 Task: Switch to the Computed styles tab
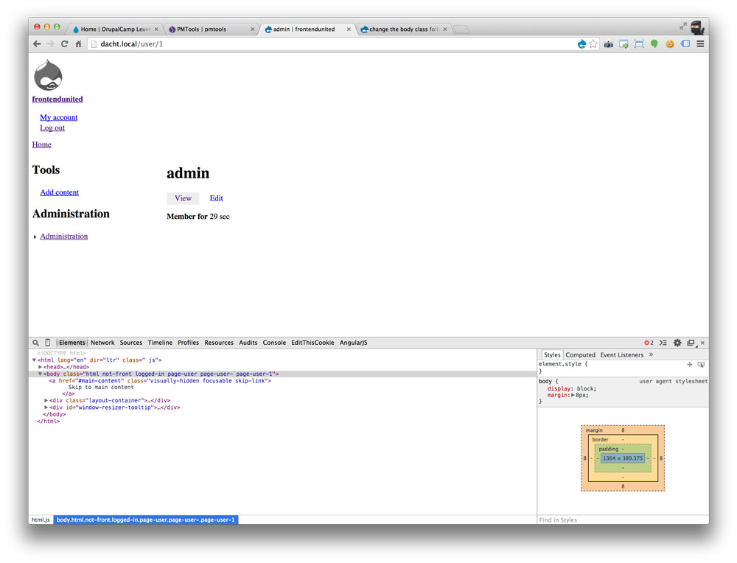tap(580, 354)
